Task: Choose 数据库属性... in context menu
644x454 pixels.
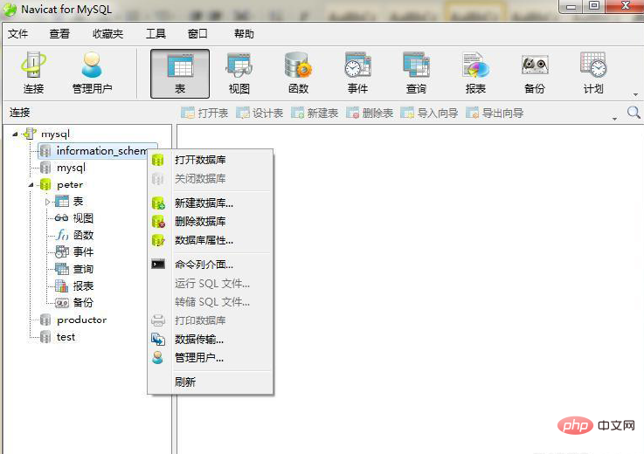Action: click(x=211, y=240)
